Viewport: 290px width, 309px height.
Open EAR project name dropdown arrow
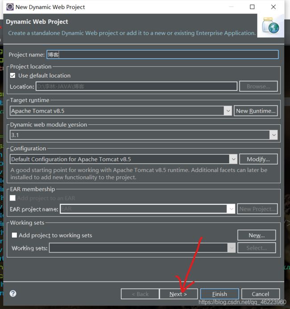tap(231, 209)
